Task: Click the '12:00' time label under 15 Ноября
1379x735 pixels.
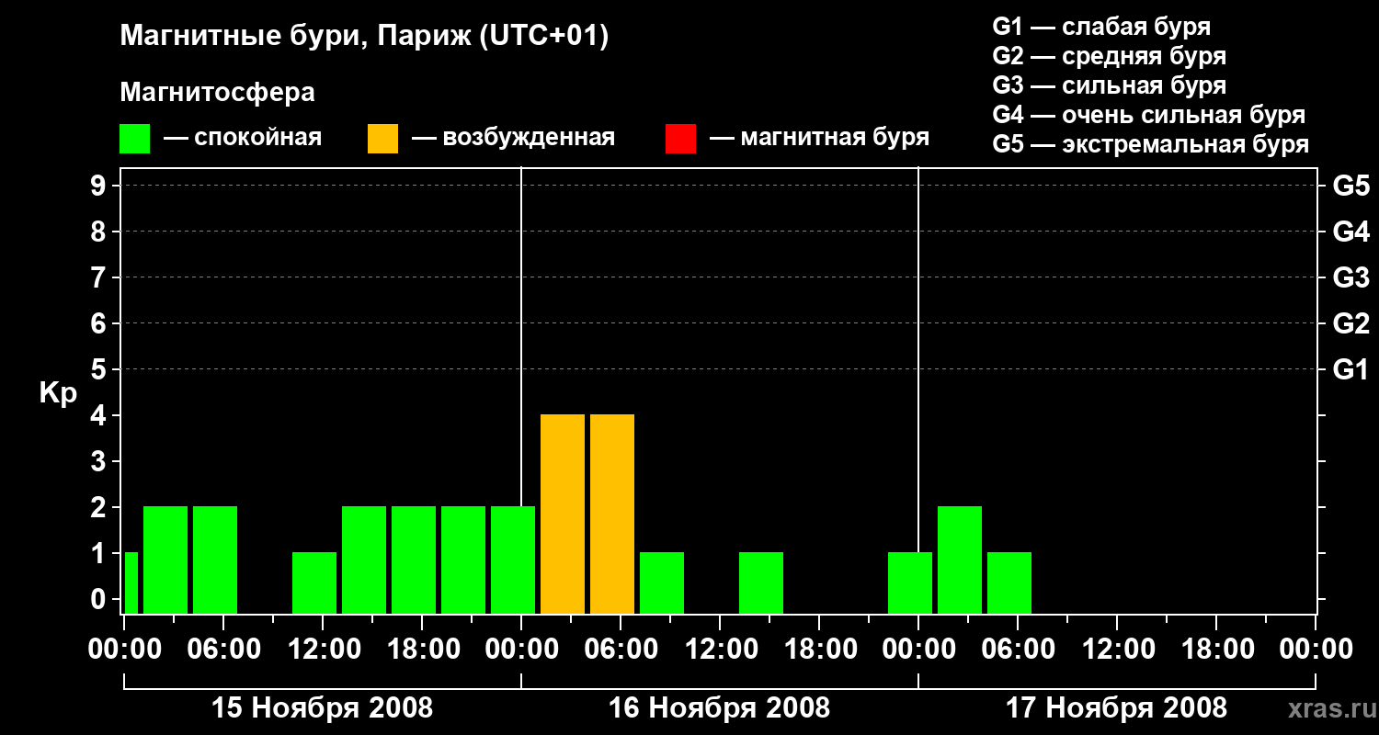Action: click(323, 650)
